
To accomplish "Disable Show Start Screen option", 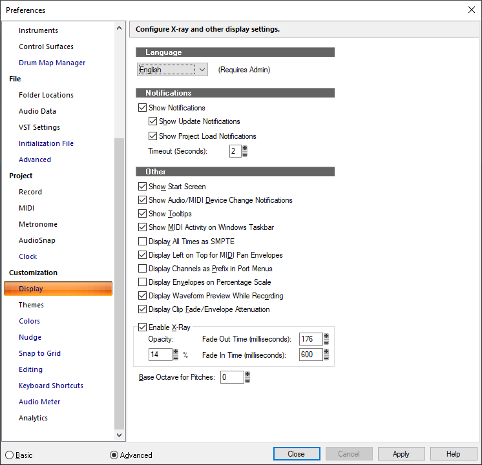I will (x=142, y=186).
